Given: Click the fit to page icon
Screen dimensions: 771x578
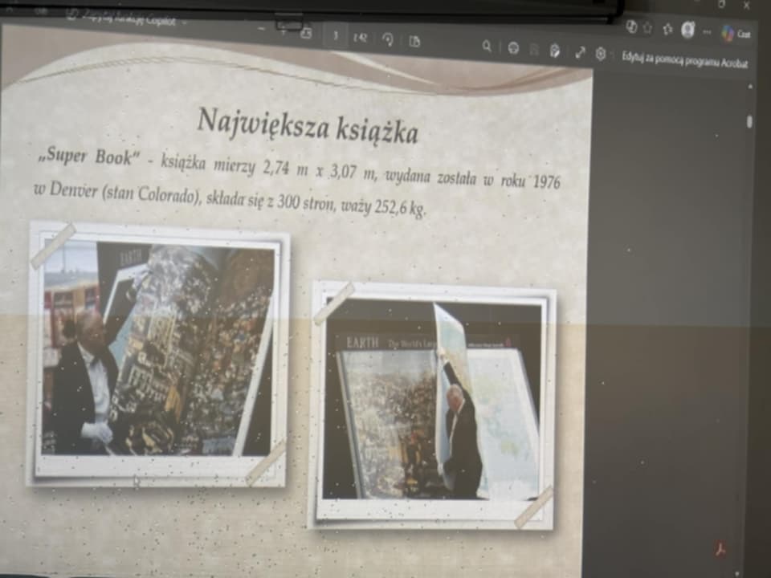Looking at the screenshot, I should (306, 34).
